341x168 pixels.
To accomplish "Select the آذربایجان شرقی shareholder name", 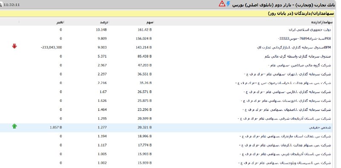I will pos(284,119).
